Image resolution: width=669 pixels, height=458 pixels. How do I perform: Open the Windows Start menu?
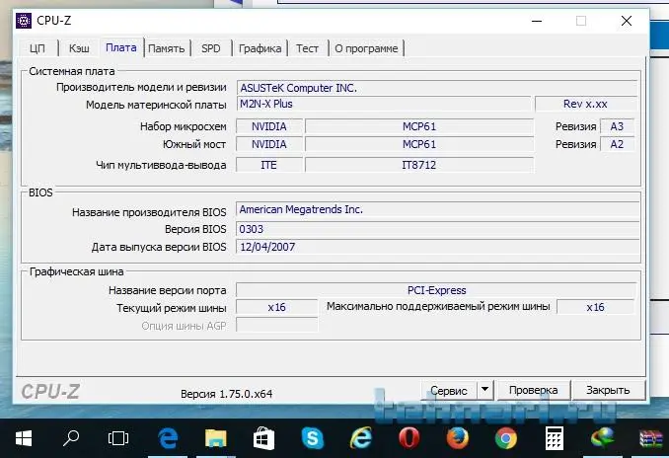click(x=24, y=438)
